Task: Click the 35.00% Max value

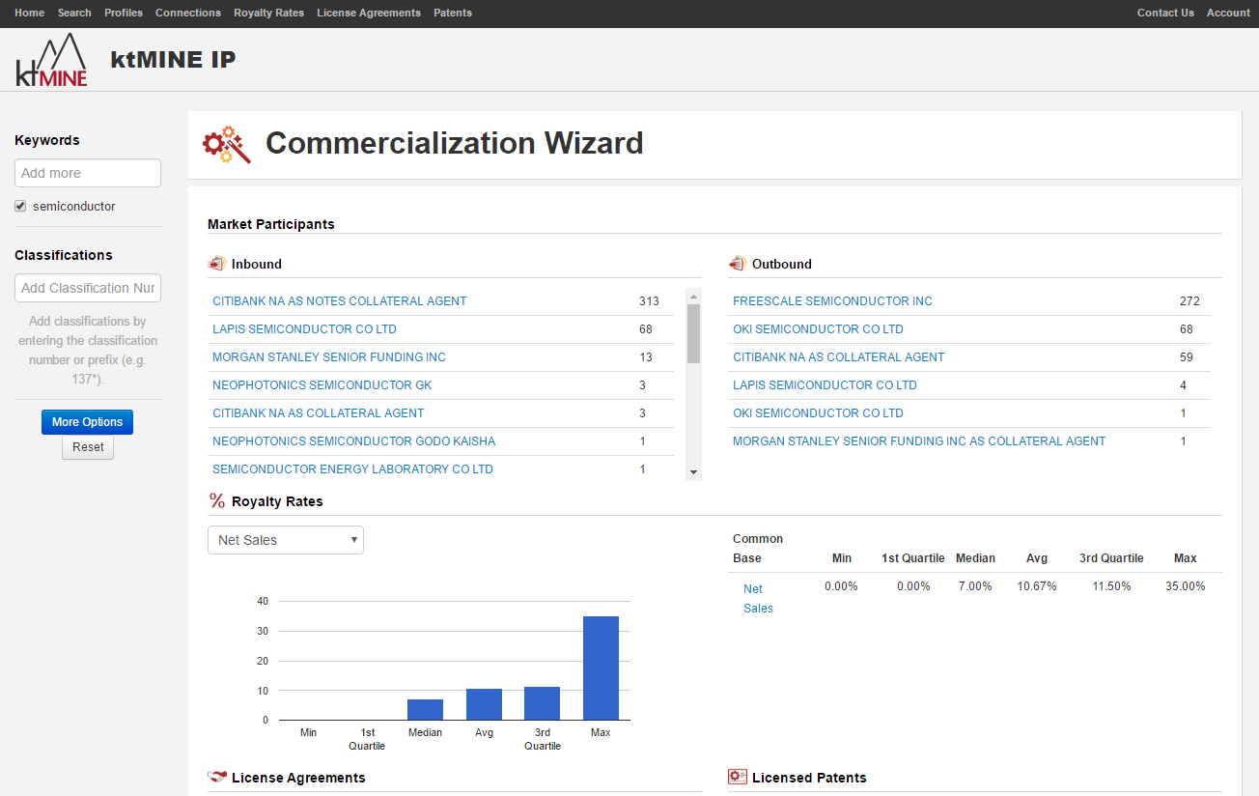Action: coord(1185,586)
